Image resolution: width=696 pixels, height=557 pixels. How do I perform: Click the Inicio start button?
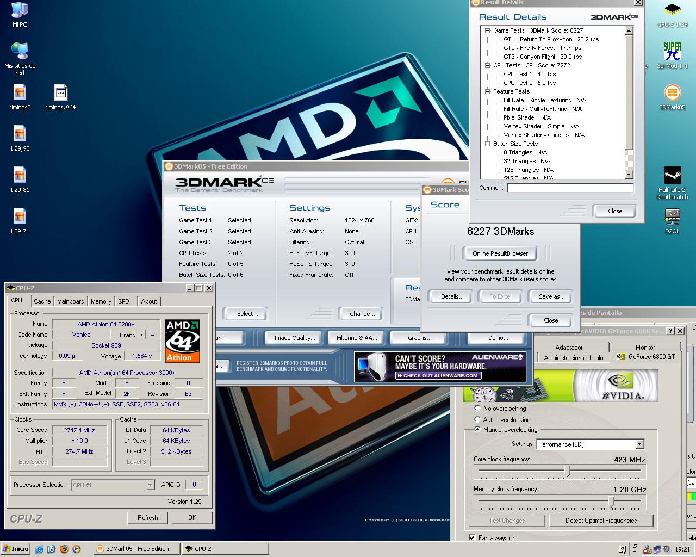coord(16,549)
